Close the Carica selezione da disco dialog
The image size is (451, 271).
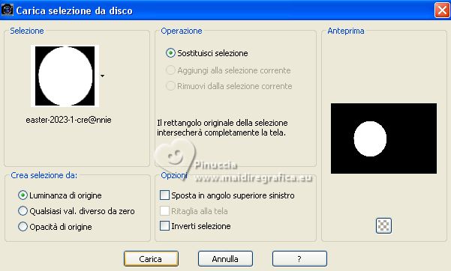coord(442,10)
